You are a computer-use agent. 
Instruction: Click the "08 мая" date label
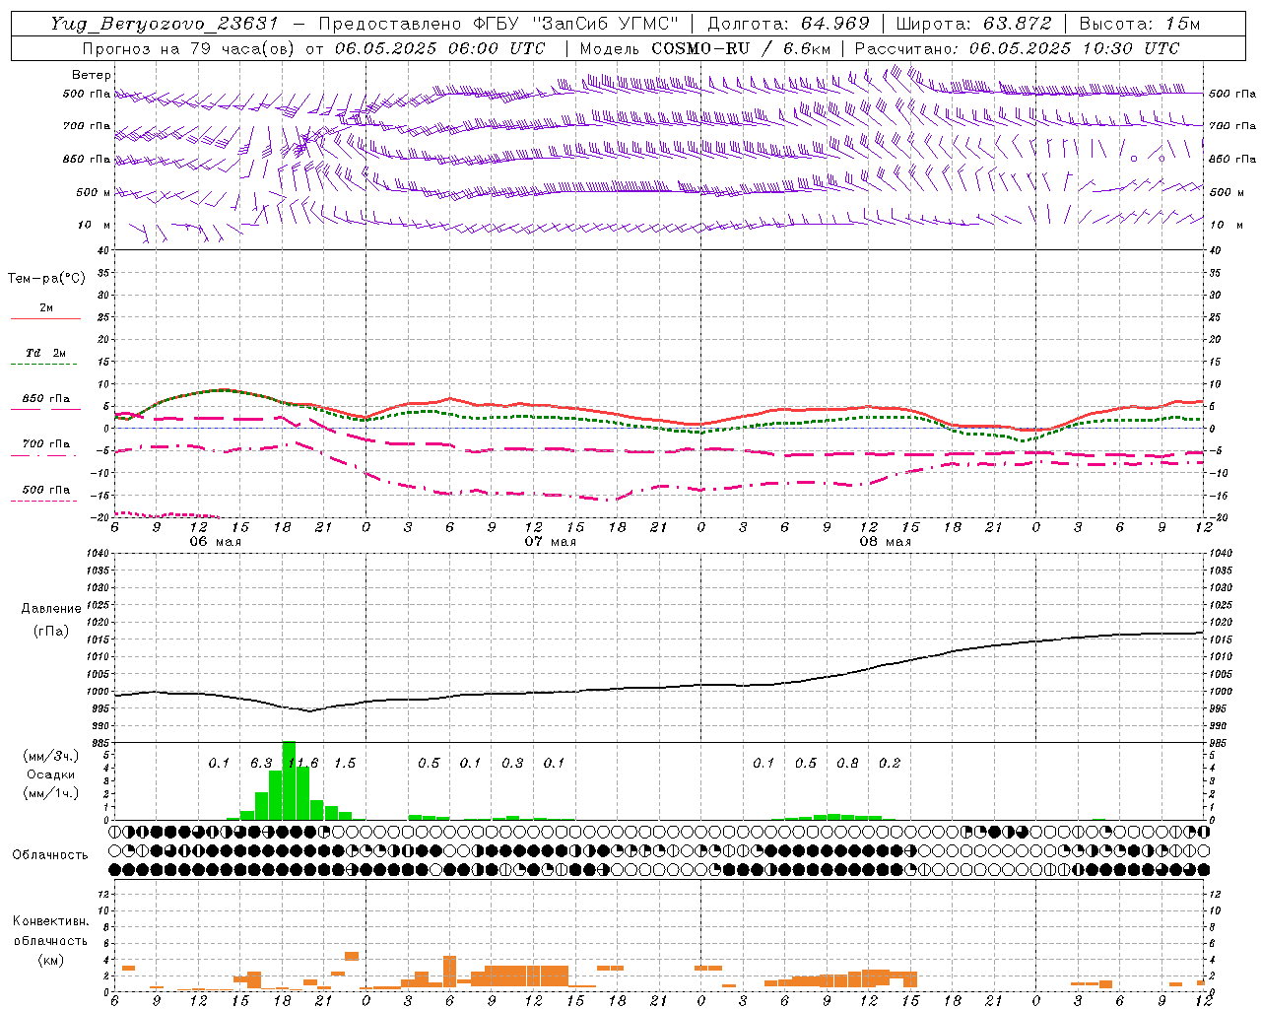[885, 542]
